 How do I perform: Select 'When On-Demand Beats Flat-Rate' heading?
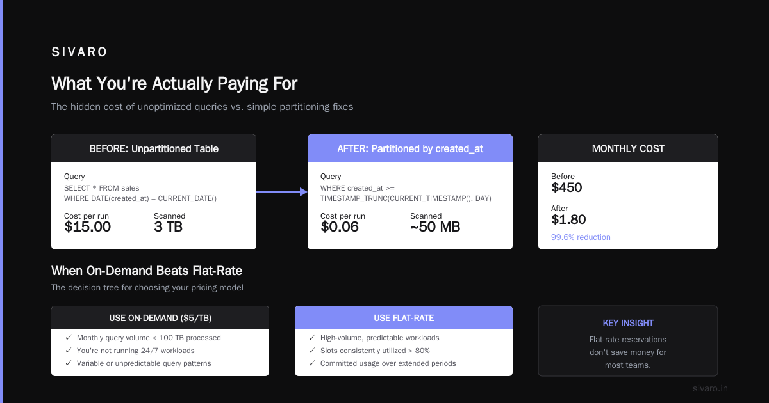click(147, 271)
